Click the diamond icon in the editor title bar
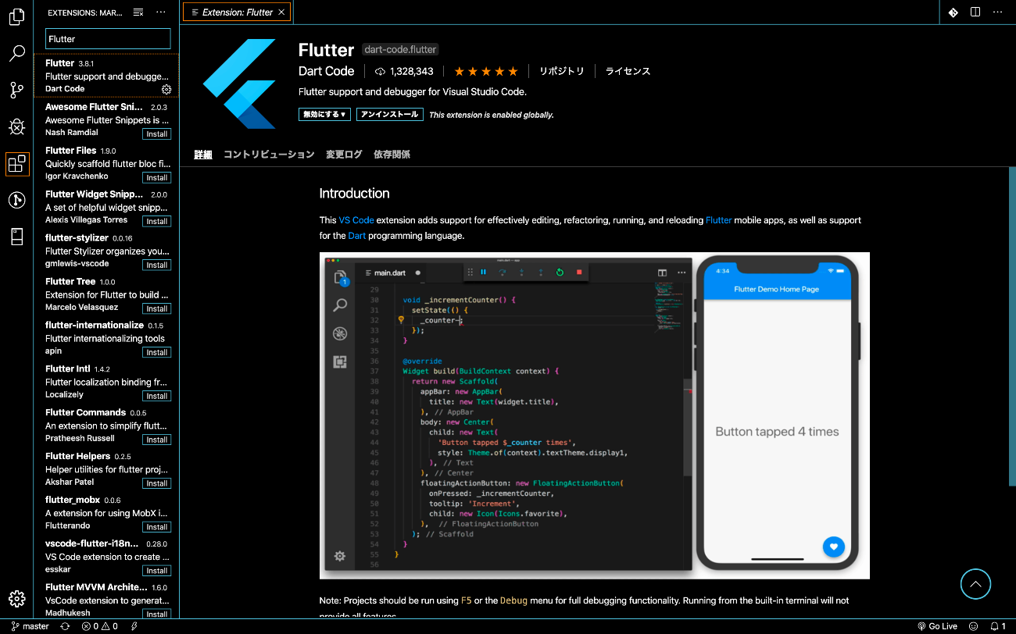This screenshot has height=634, width=1016. (x=953, y=12)
